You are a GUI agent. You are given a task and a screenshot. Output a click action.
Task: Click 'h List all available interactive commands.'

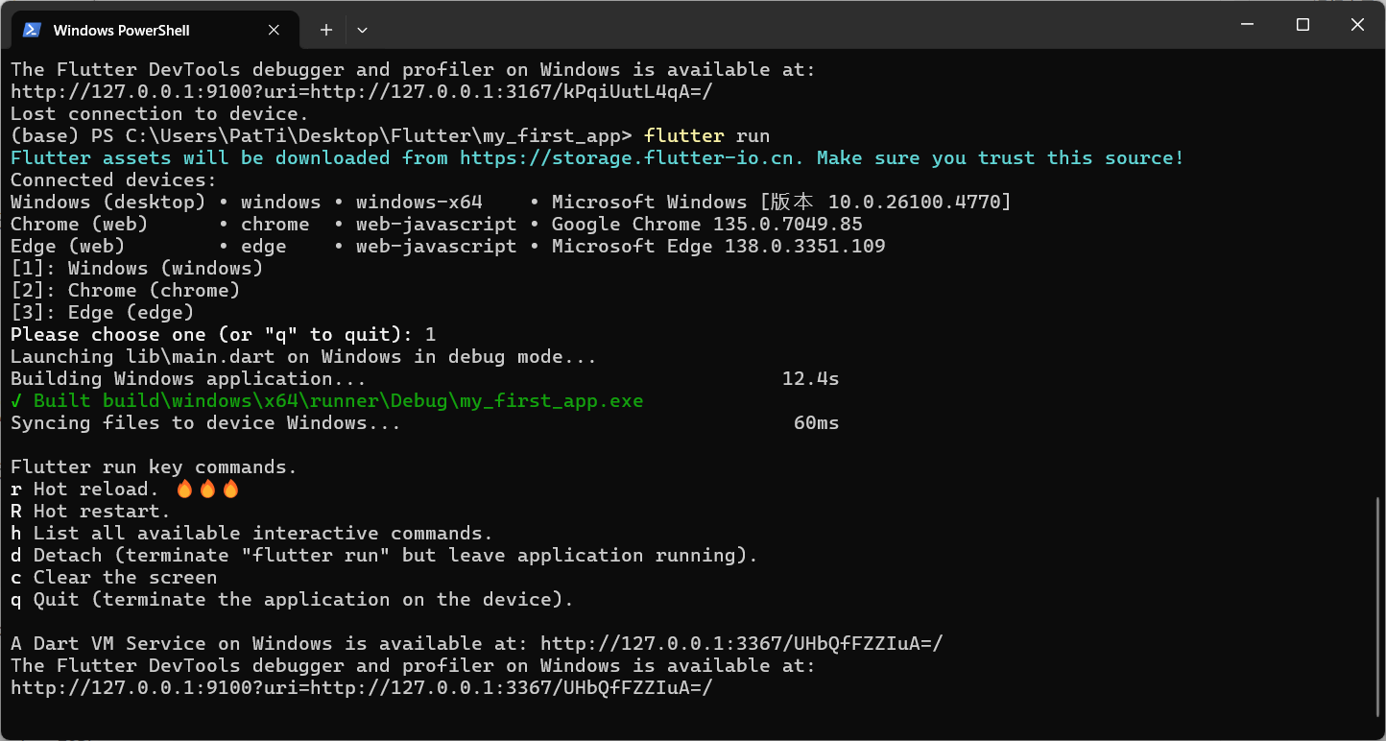click(251, 533)
